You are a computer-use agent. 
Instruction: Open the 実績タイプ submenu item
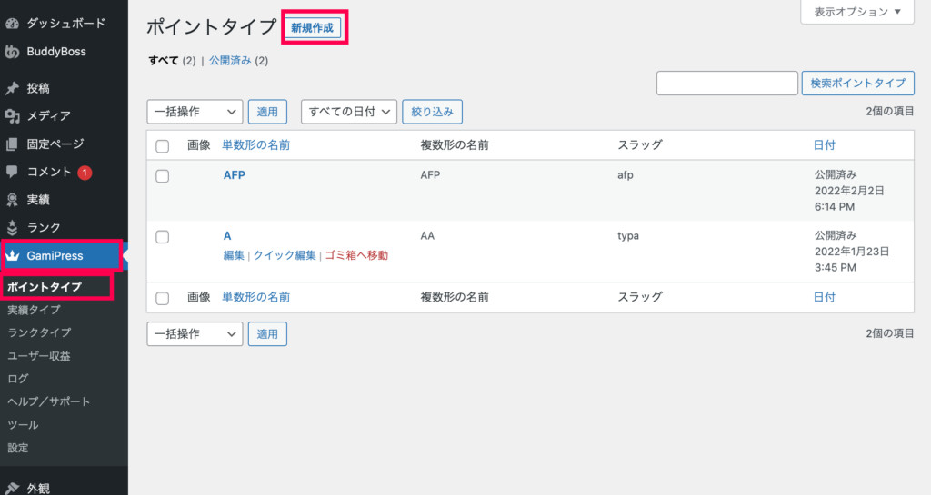(x=34, y=310)
